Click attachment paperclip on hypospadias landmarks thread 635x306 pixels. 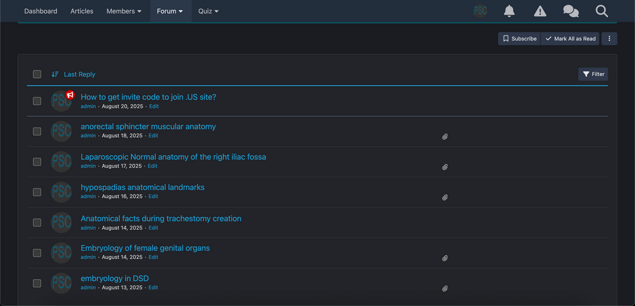(x=444, y=197)
